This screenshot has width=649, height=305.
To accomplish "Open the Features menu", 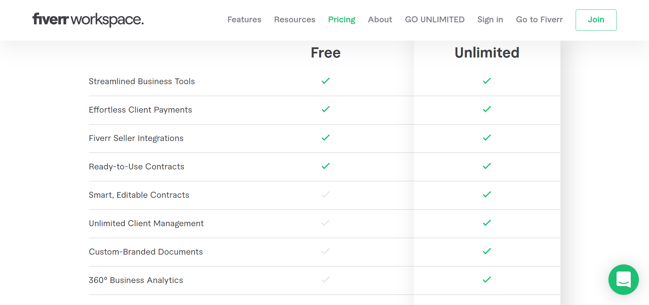I will point(244,20).
